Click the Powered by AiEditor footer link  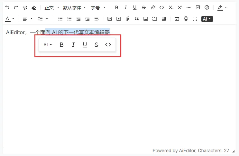coord(174,151)
